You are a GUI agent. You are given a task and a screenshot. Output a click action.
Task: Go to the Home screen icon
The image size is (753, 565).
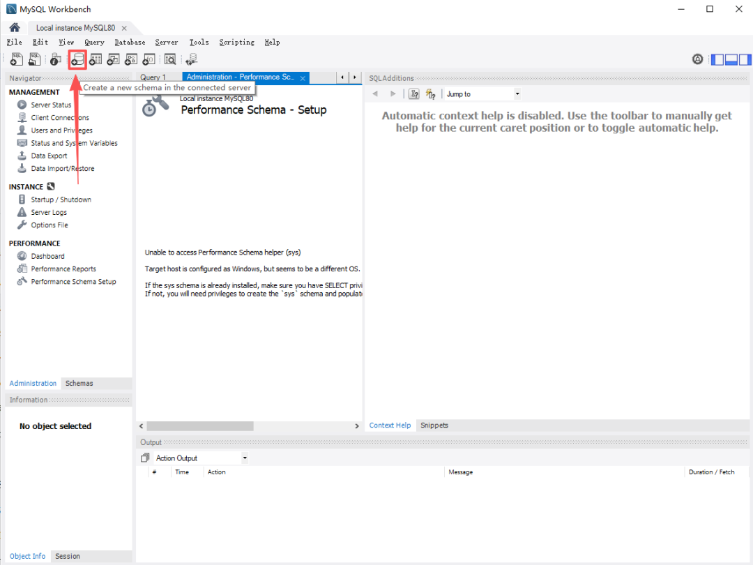pyautogui.click(x=15, y=27)
